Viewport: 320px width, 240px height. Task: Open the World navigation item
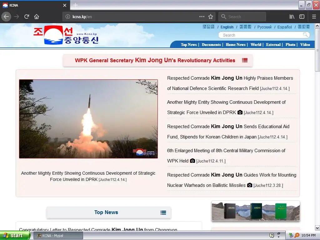256,44
